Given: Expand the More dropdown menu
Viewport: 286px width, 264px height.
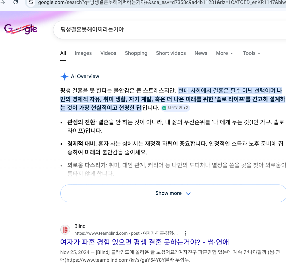Looking at the screenshot, I should (225, 53).
